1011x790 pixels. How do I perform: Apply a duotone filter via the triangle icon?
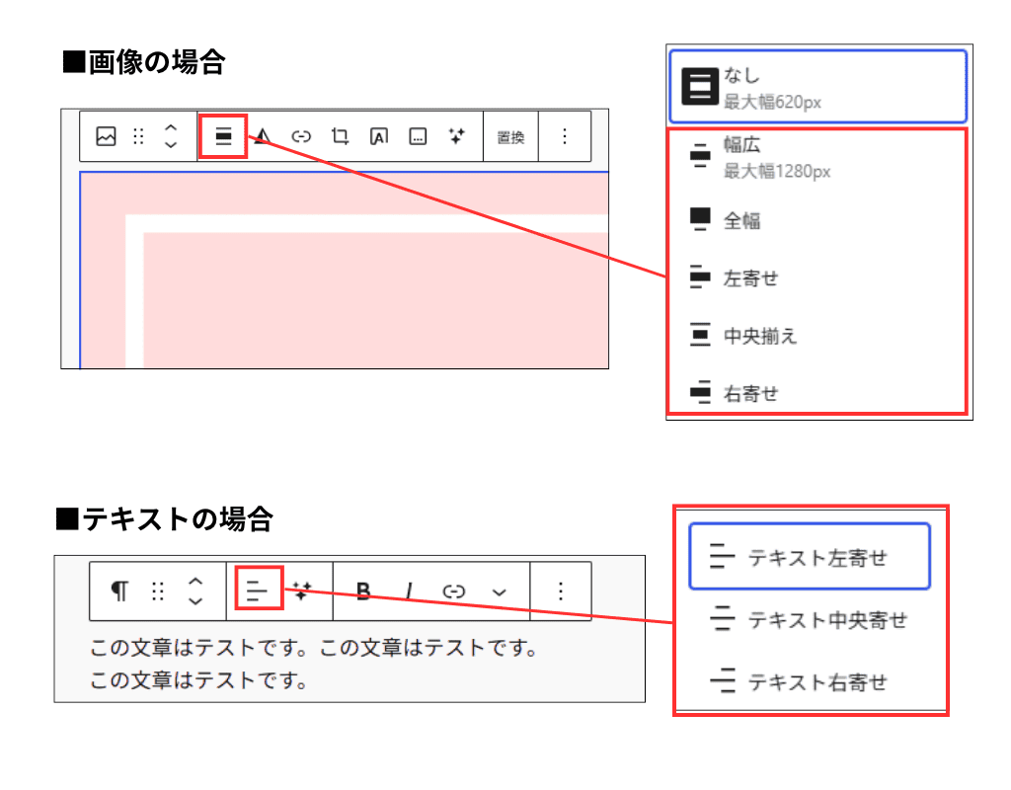pos(260,136)
